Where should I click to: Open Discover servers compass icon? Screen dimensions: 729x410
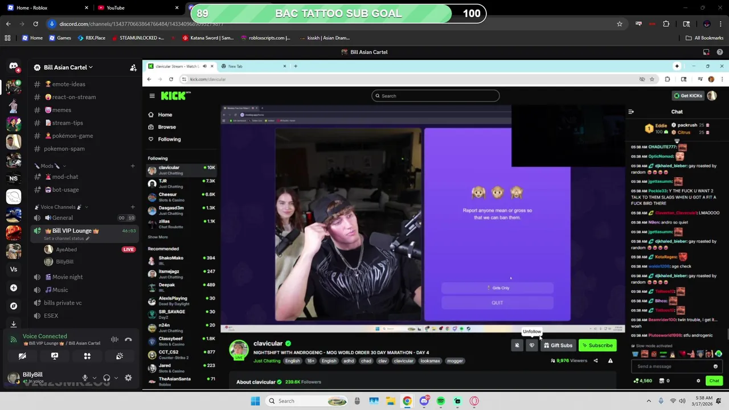pos(14,306)
